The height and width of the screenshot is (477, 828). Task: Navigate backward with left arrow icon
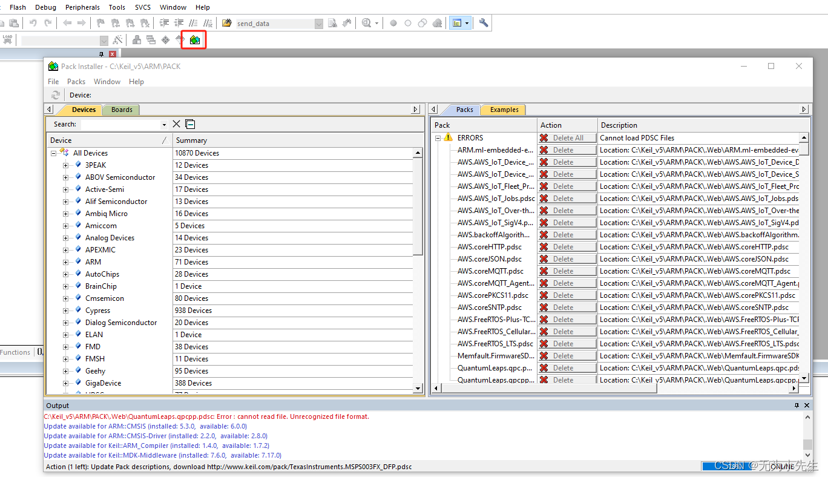pos(67,23)
